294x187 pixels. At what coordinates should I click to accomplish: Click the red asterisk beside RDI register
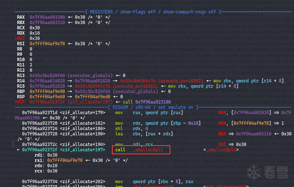pos(16,38)
